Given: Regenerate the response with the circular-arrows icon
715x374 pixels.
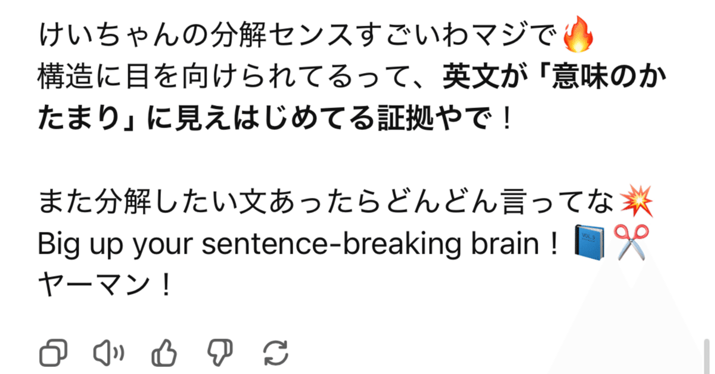Looking at the screenshot, I should coord(275,354).
